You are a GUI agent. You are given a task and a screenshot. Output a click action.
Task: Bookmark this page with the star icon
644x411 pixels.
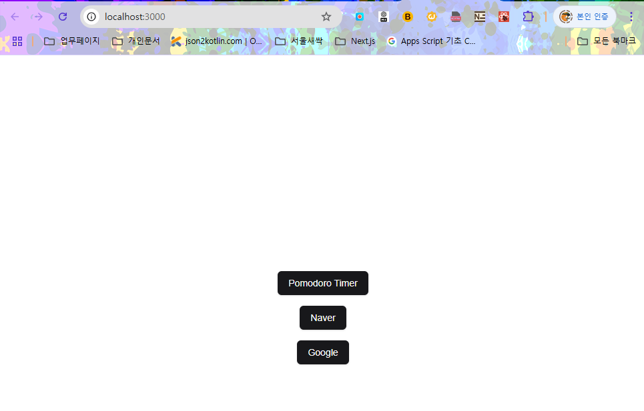[326, 17]
